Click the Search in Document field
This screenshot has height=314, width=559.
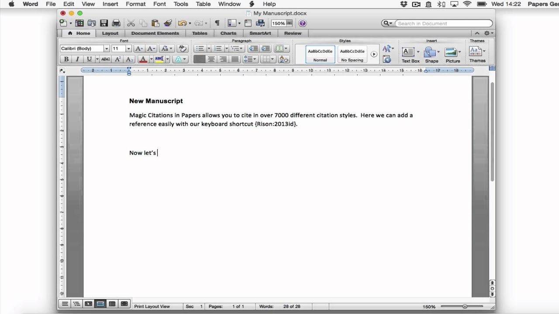444,24
